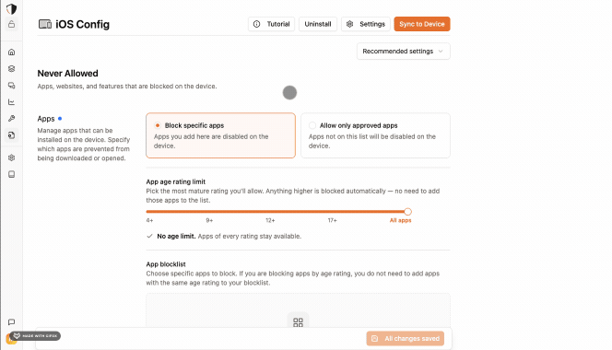Click the empty App blocklist drop area
The height and width of the screenshot is (350, 612).
coord(298,310)
